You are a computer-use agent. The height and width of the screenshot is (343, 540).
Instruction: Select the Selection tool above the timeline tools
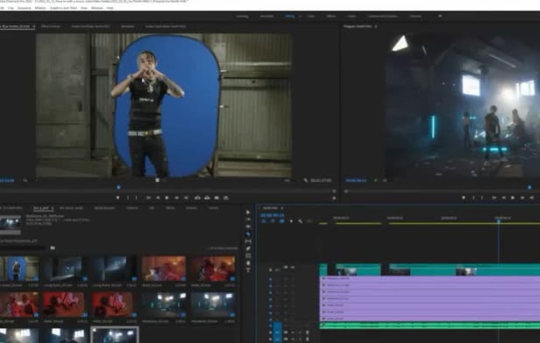click(248, 211)
